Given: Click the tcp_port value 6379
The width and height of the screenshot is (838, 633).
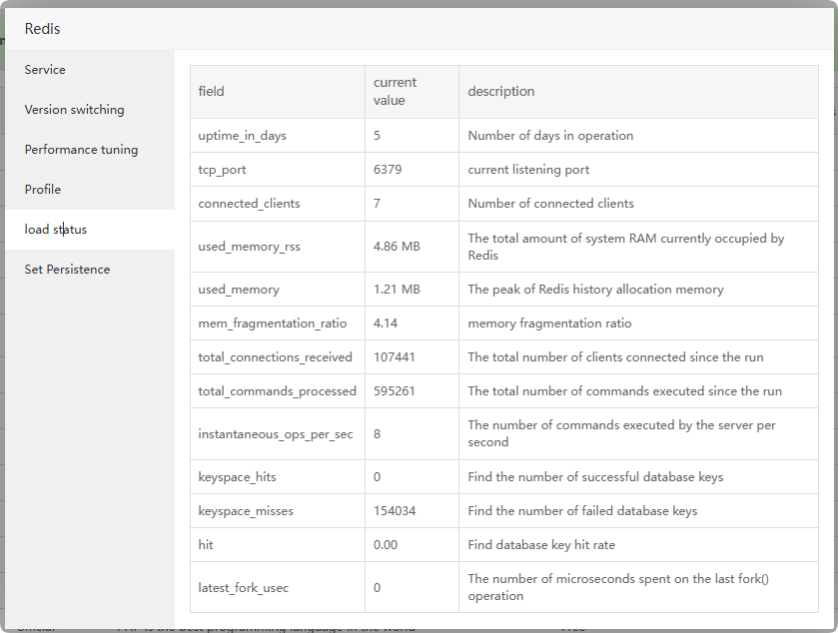Looking at the screenshot, I should point(388,170).
